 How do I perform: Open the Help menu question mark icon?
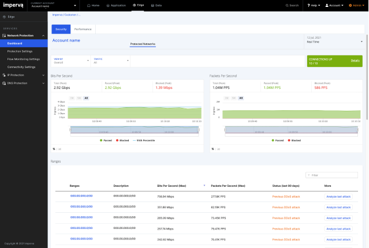308,5
